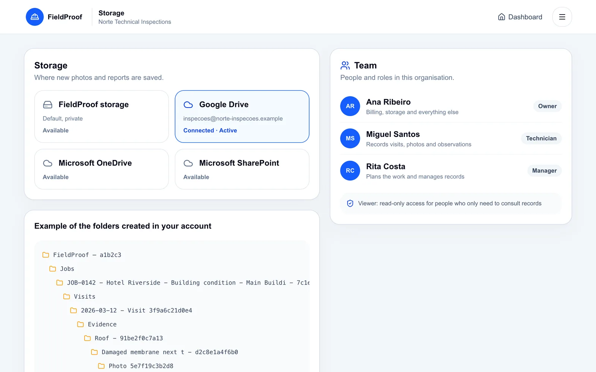The image size is (596, 372).
Task: Click the AR avatar for Ana Ribeiro
Action: pos(350,106)
